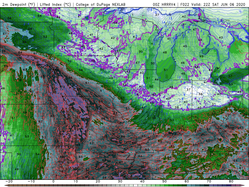Click 'Valid: 22Z SAT JUN 06 2020' text

(x=218, y=4)
